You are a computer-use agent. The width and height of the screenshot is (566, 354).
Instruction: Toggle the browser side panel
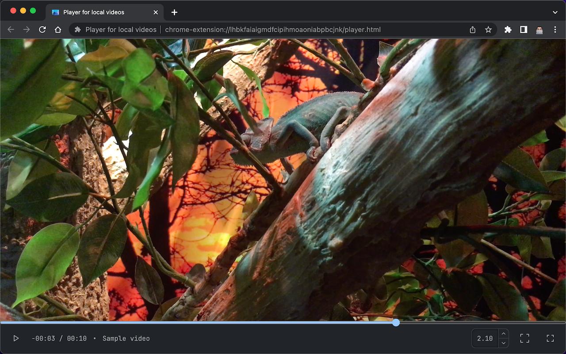[524, 30]
